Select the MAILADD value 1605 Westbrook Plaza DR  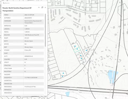point(32,35)
